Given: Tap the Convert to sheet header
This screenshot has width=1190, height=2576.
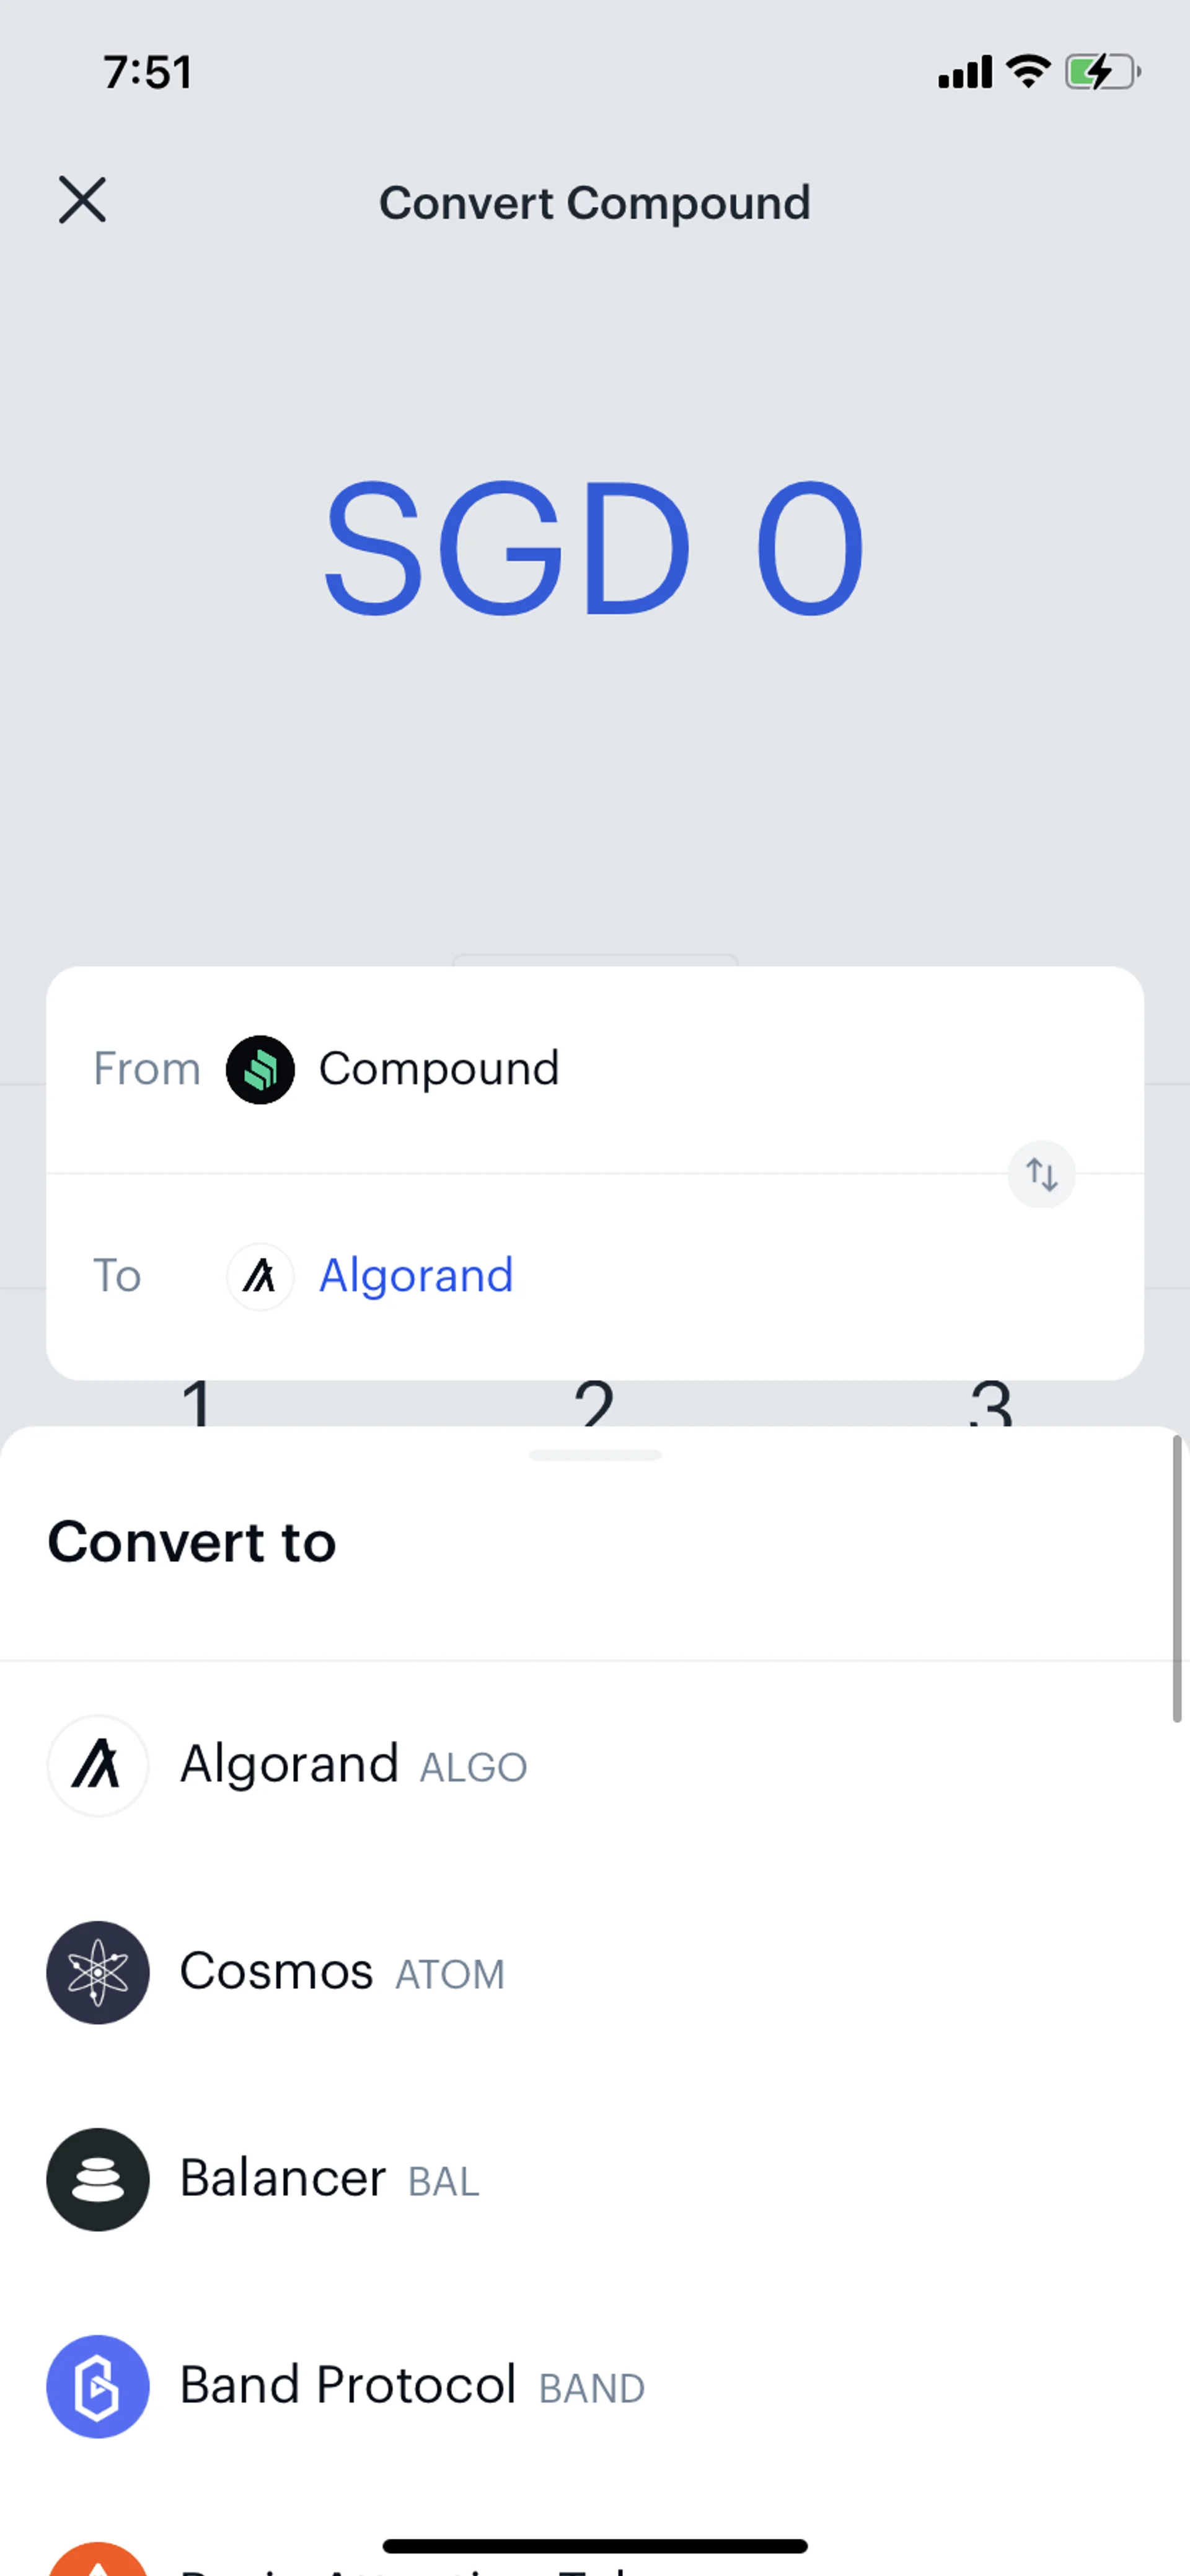Looking at the screenshot, I should click(192, 1542).
